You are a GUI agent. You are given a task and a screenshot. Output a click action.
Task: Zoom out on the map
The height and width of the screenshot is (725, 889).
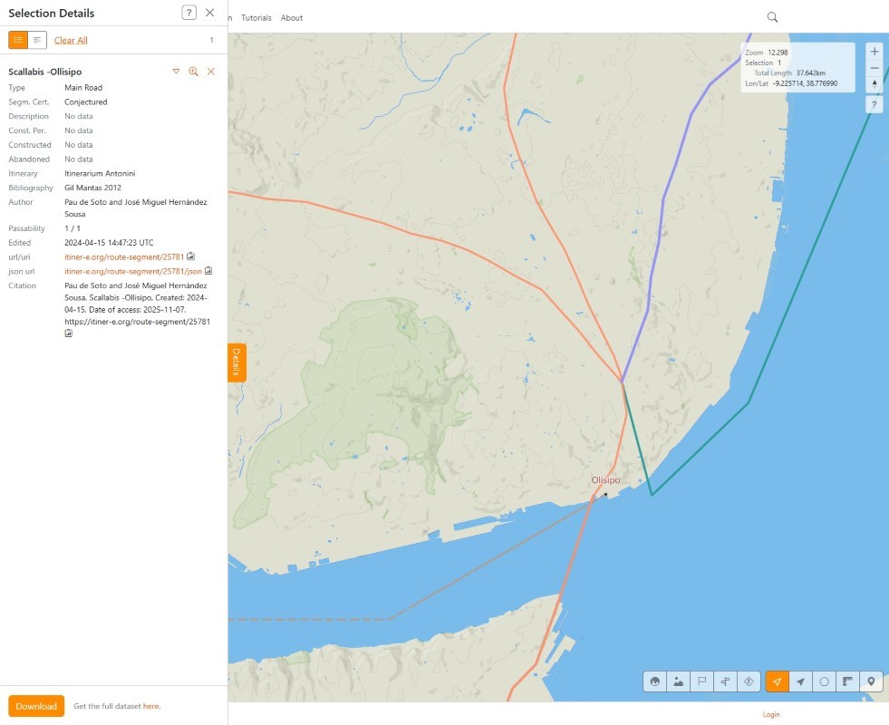[874, 68]
